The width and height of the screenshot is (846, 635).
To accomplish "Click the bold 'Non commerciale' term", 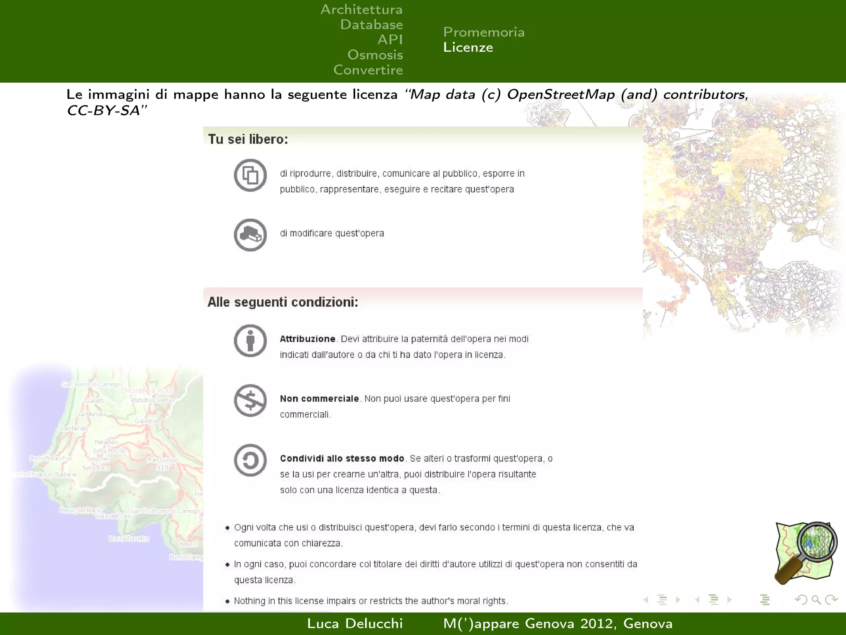I will coord(319,399).
